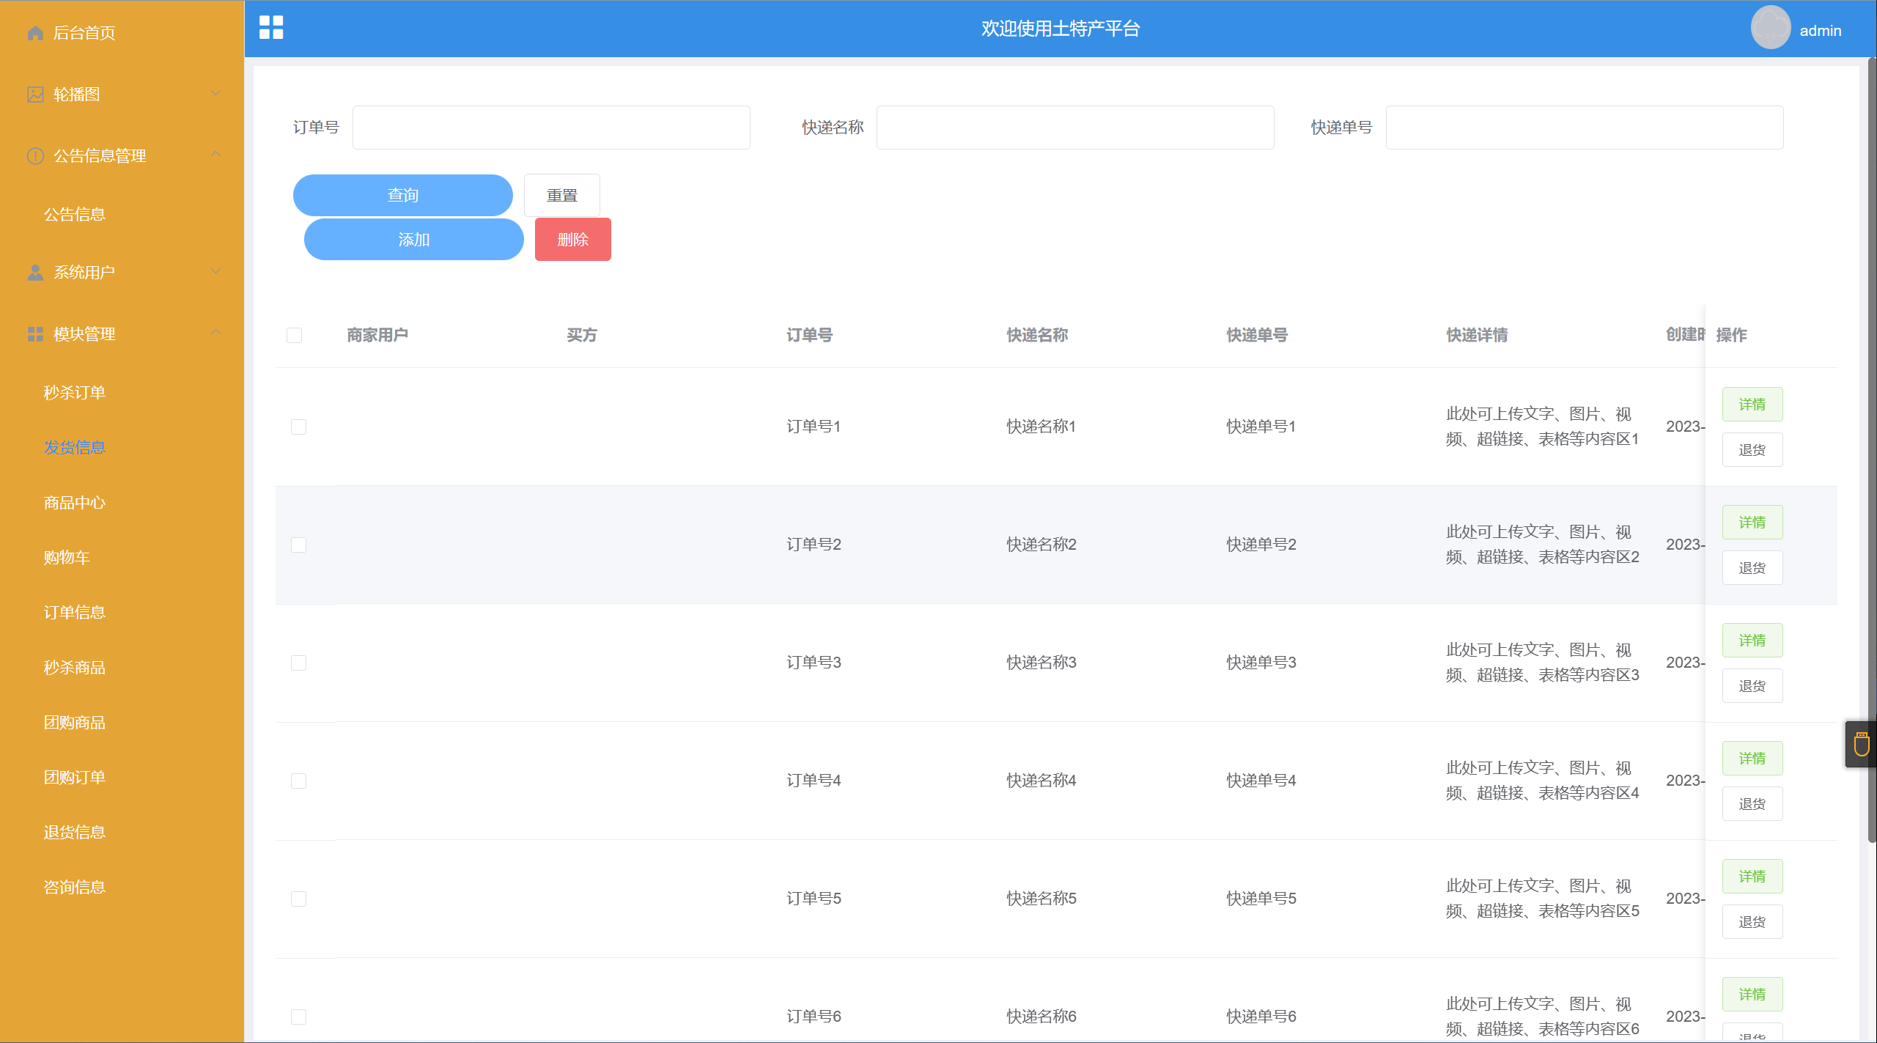Expand the 轮播图 menu chevron
Viewport: 1877px width, 1043px height.
coord(215,93)
